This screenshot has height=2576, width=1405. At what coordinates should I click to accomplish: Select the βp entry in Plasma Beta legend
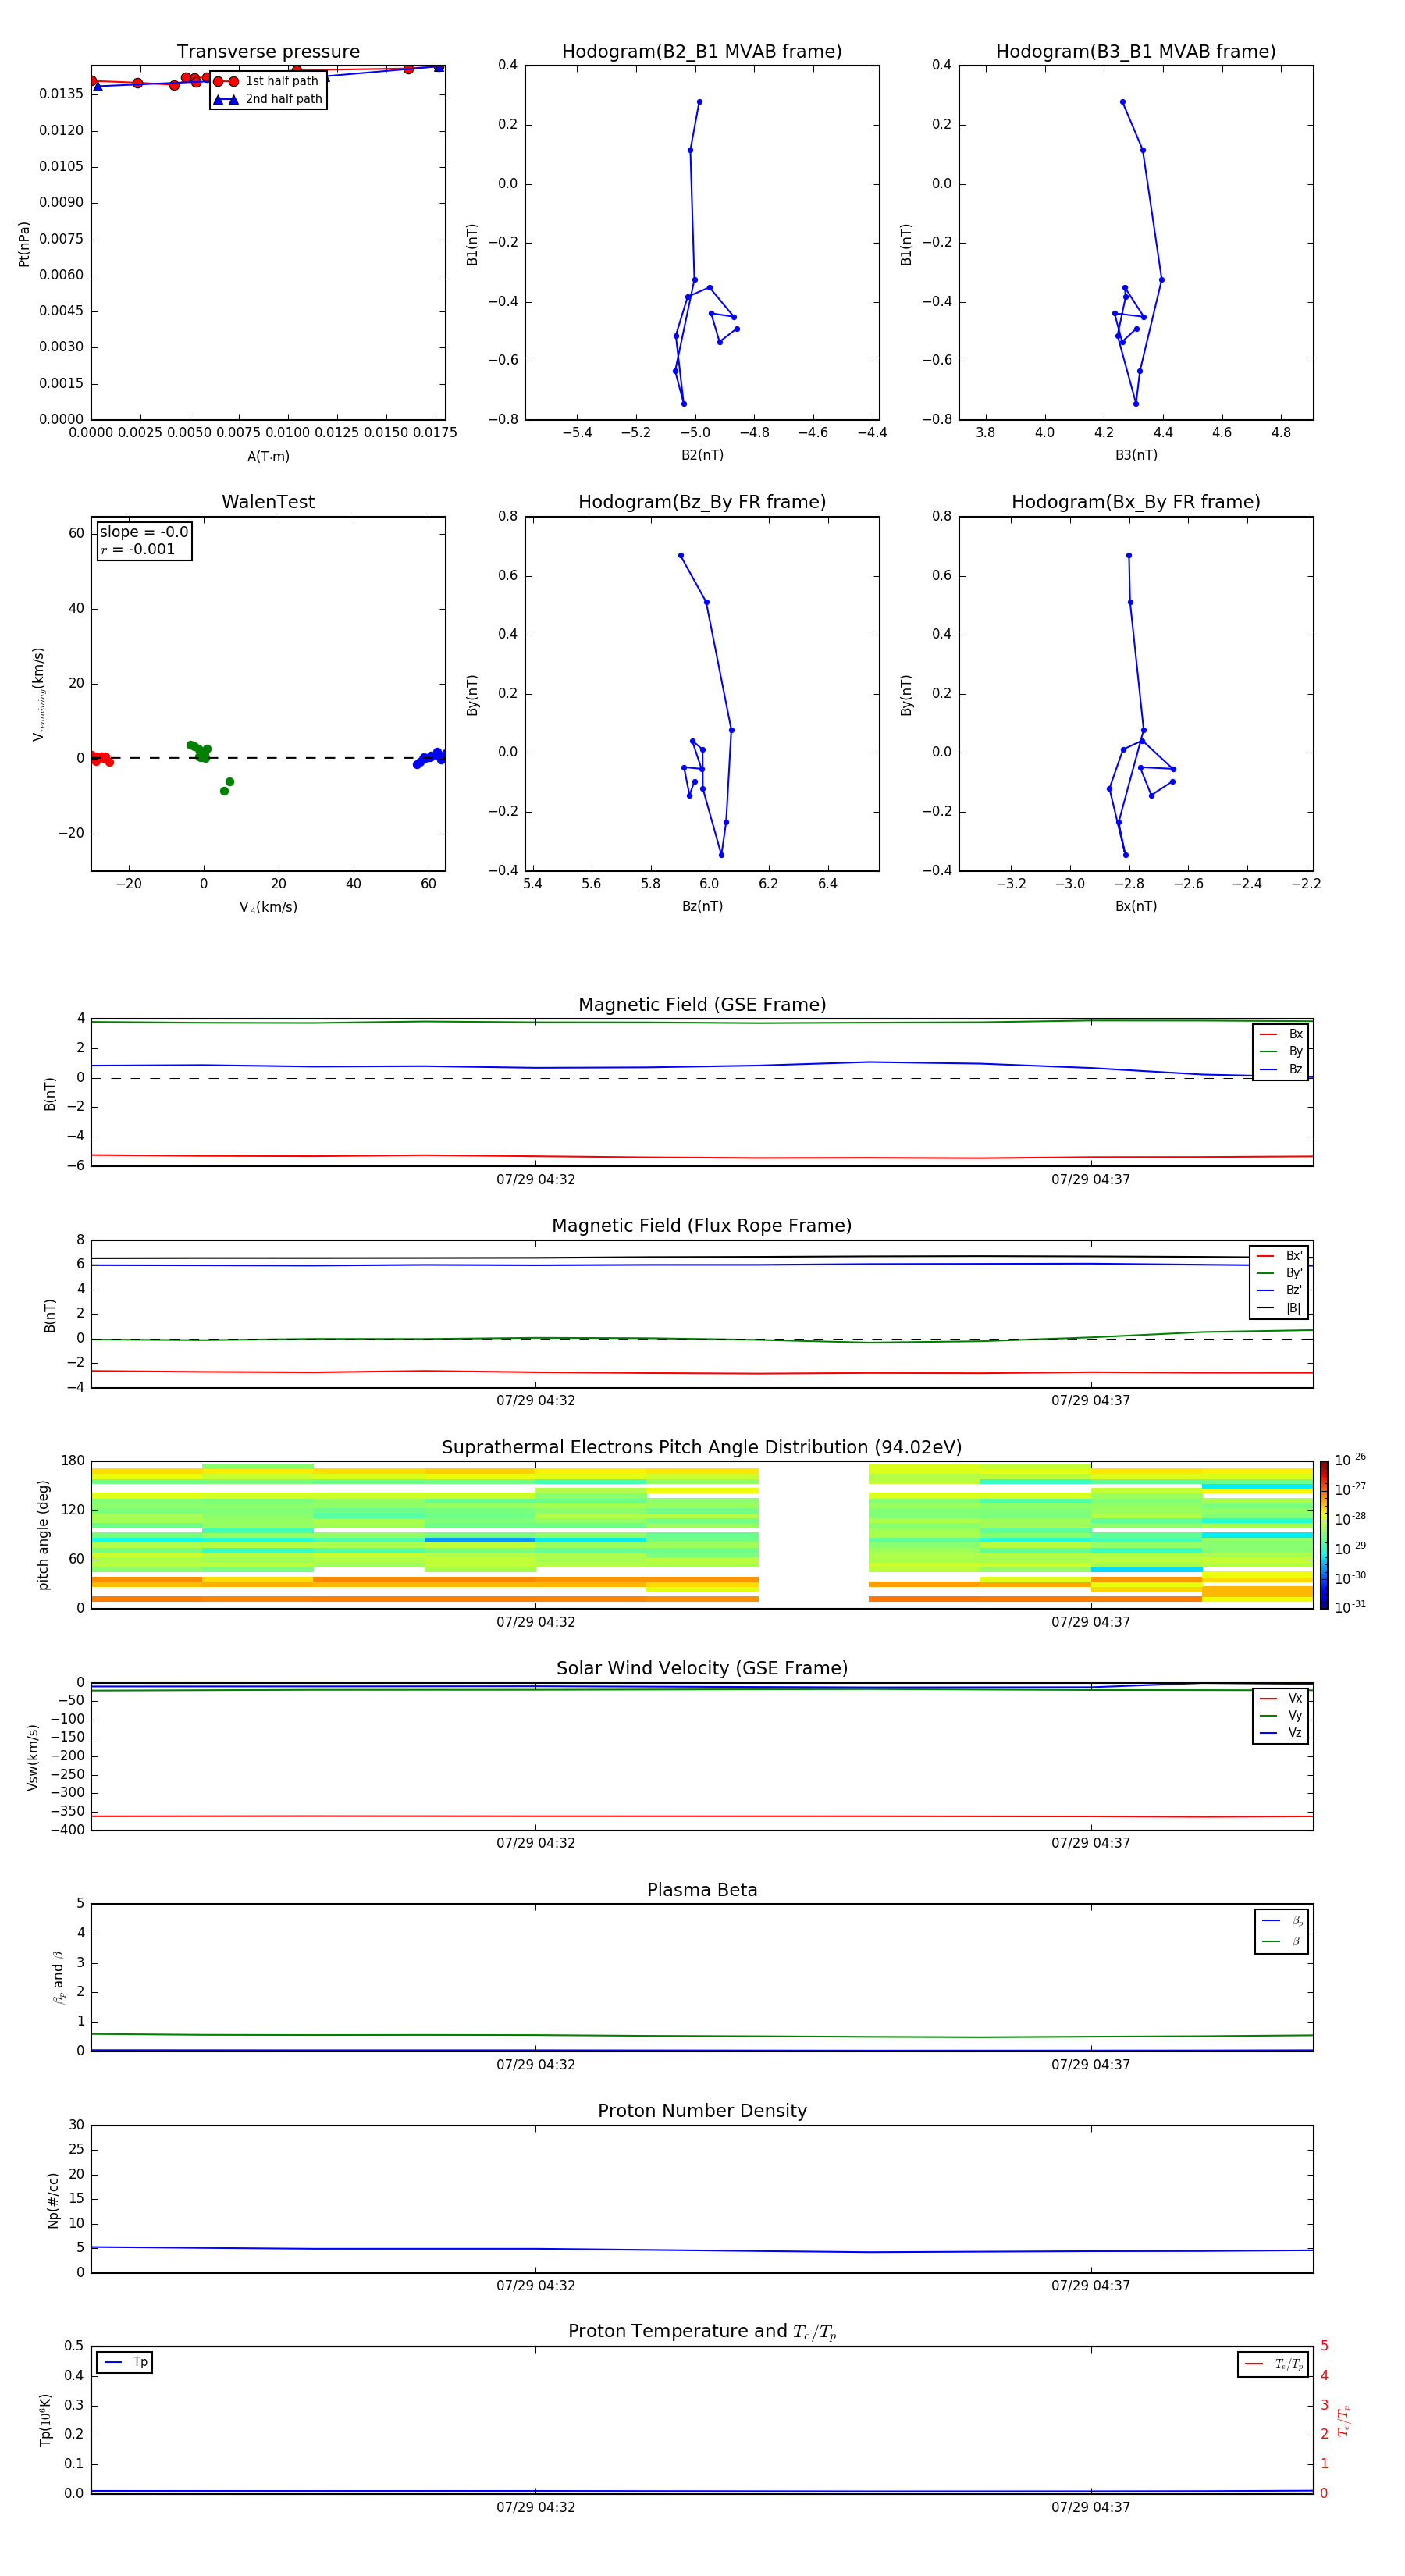click(x=1282, y=1921)
